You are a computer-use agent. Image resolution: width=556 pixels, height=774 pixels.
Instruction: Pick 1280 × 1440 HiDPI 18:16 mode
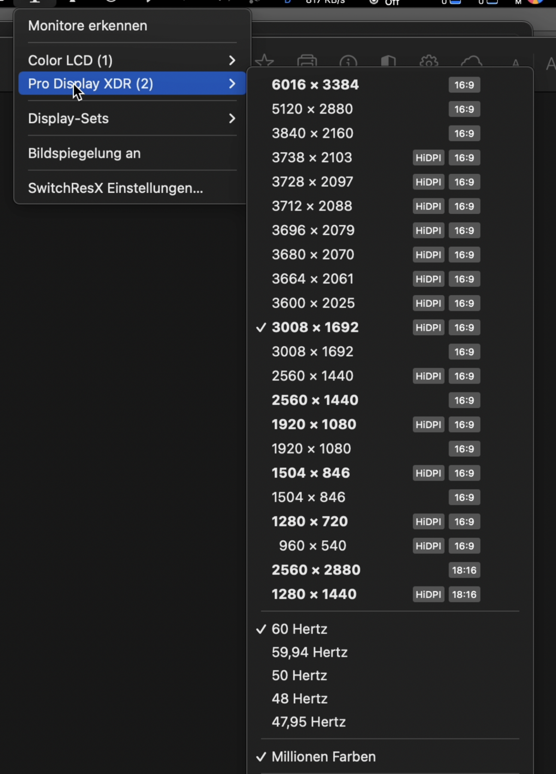click(x=390, y=594)
